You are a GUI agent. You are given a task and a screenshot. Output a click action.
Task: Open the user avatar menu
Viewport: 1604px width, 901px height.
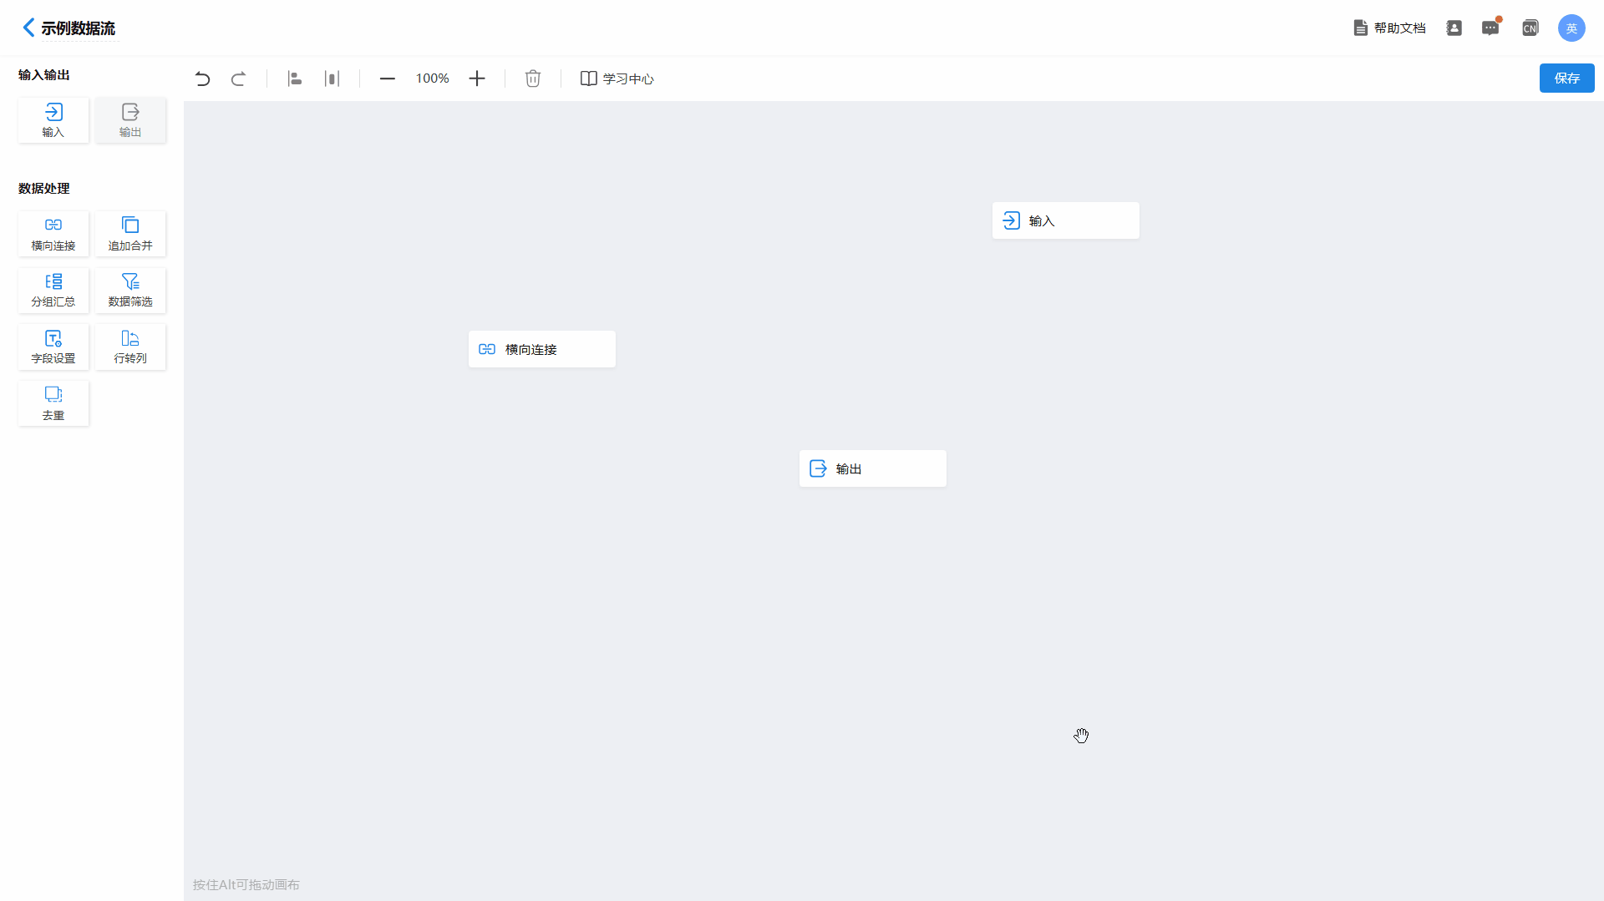[x=1571, y=28]
